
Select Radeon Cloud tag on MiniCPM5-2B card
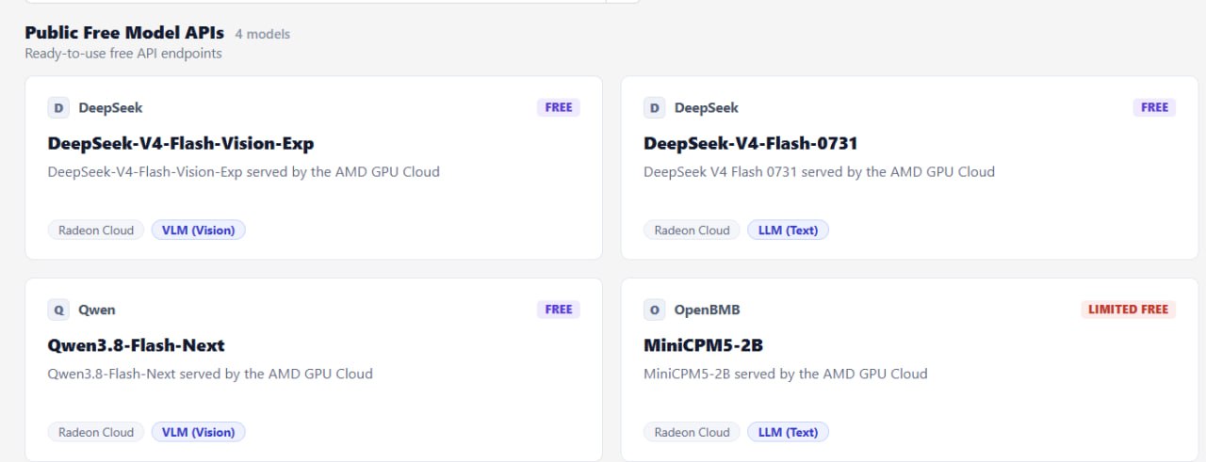pos(693,433)
